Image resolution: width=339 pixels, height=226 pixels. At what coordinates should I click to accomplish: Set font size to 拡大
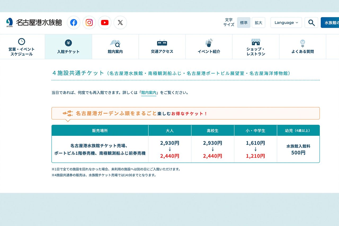point(258,22)
